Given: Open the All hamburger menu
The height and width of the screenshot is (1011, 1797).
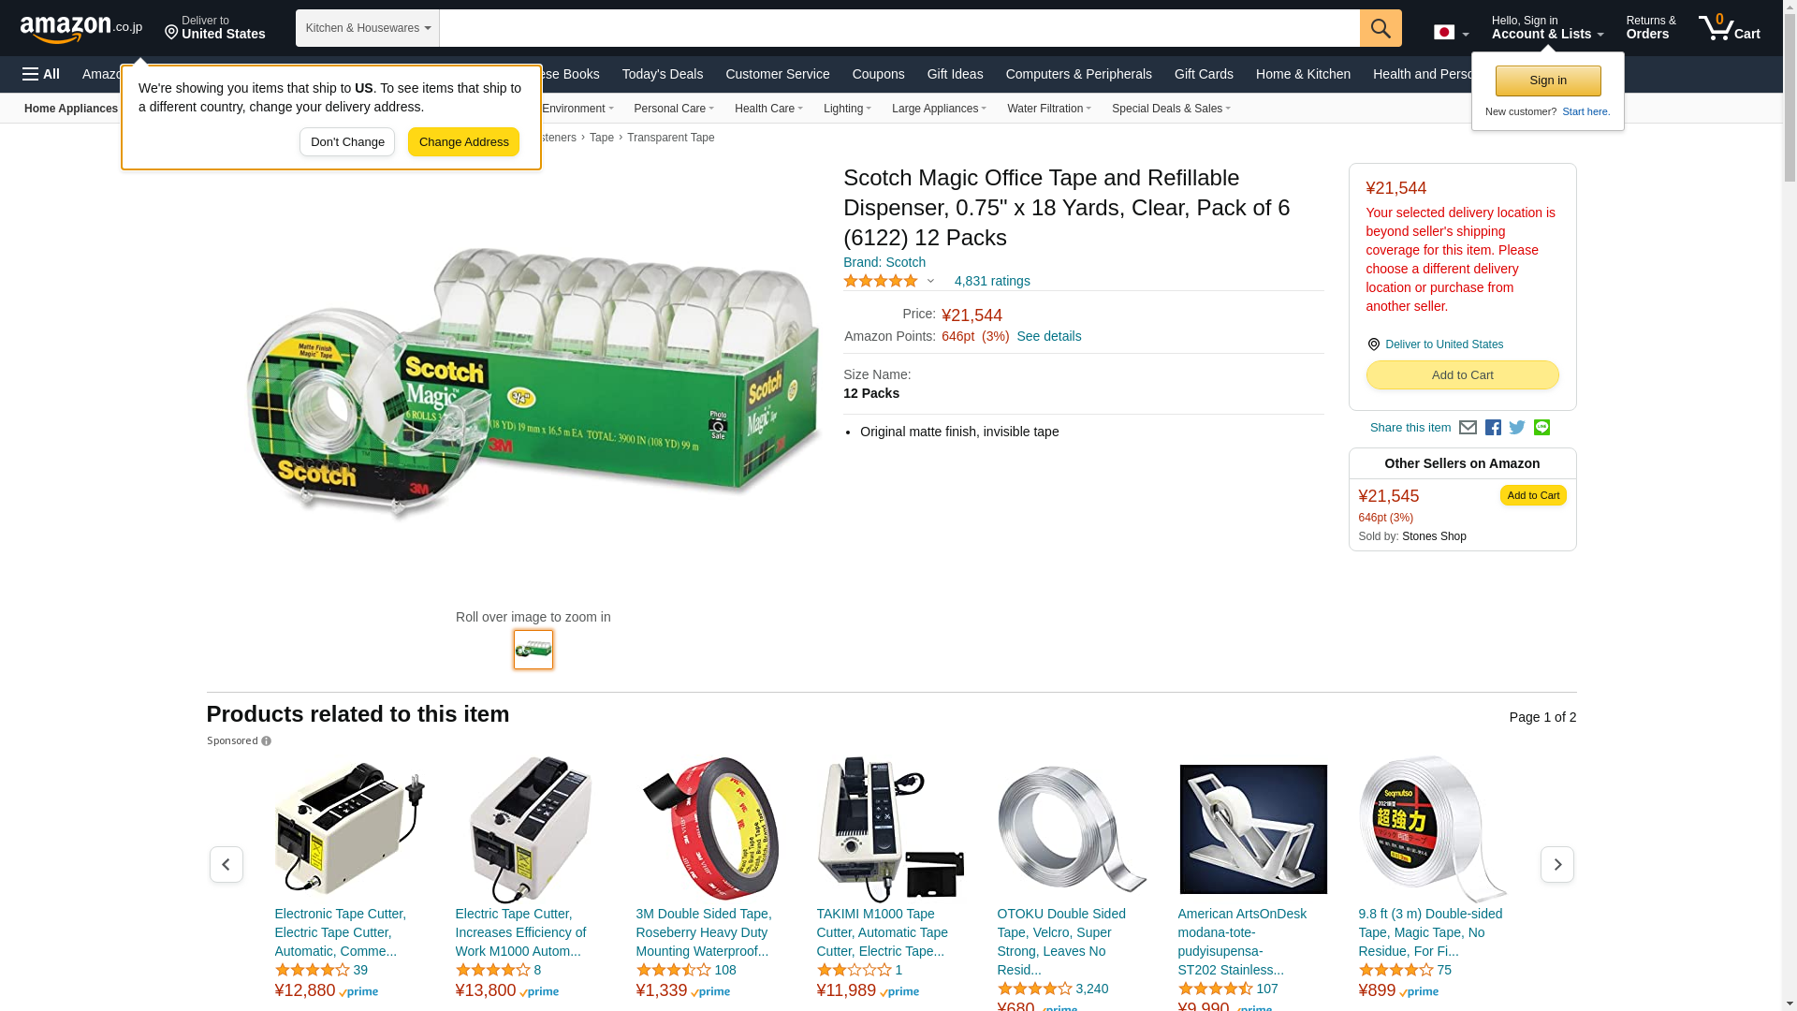Looking at the screenshot, I should click(41, 74).
